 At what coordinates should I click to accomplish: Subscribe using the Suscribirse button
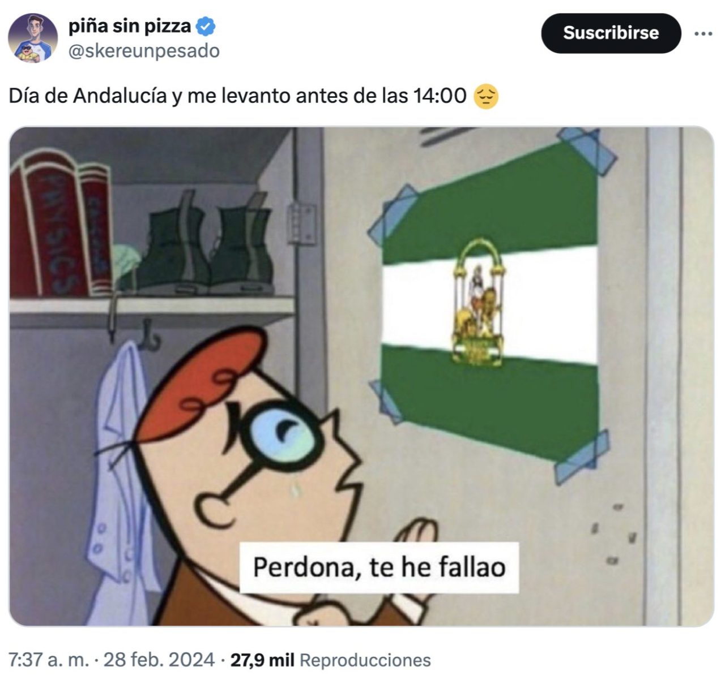pos(611,33)
